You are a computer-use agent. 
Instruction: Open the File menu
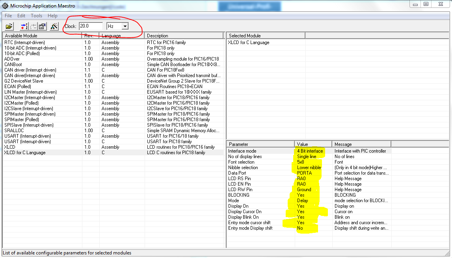(x=8, y=15)
